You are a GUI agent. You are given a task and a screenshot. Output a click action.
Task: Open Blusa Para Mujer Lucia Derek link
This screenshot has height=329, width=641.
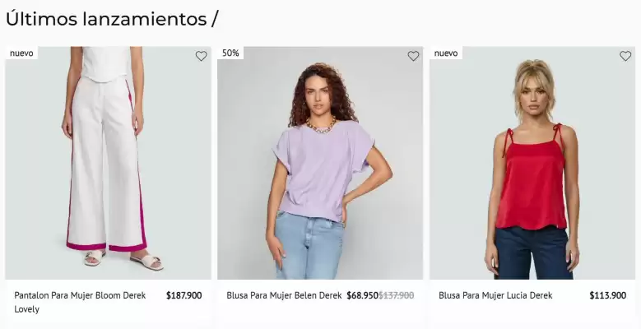[495, 295]
